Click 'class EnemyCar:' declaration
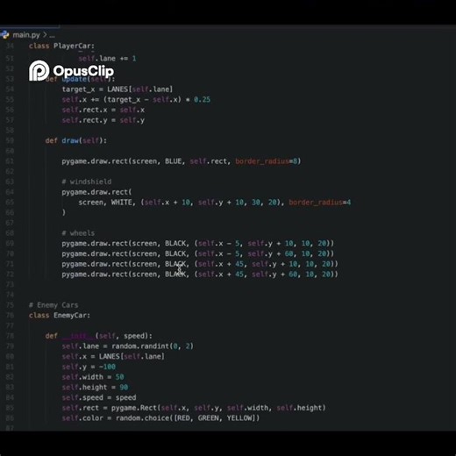The height and width of the screenshot is (456, 456). coord(60,316)
